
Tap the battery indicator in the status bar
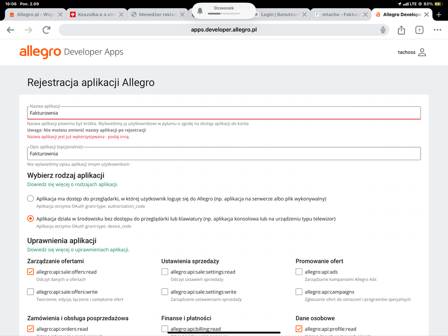(438, 4)
